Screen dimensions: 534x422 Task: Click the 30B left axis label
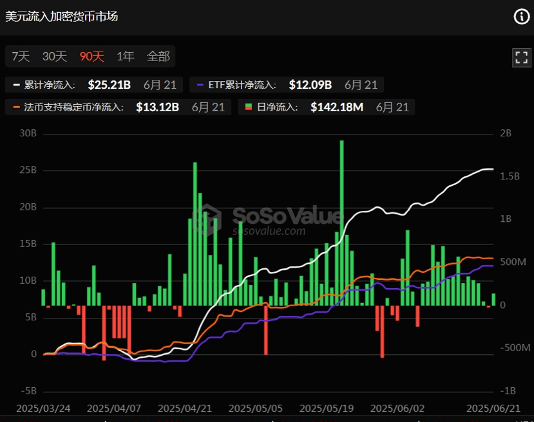[x=28, y=133]
